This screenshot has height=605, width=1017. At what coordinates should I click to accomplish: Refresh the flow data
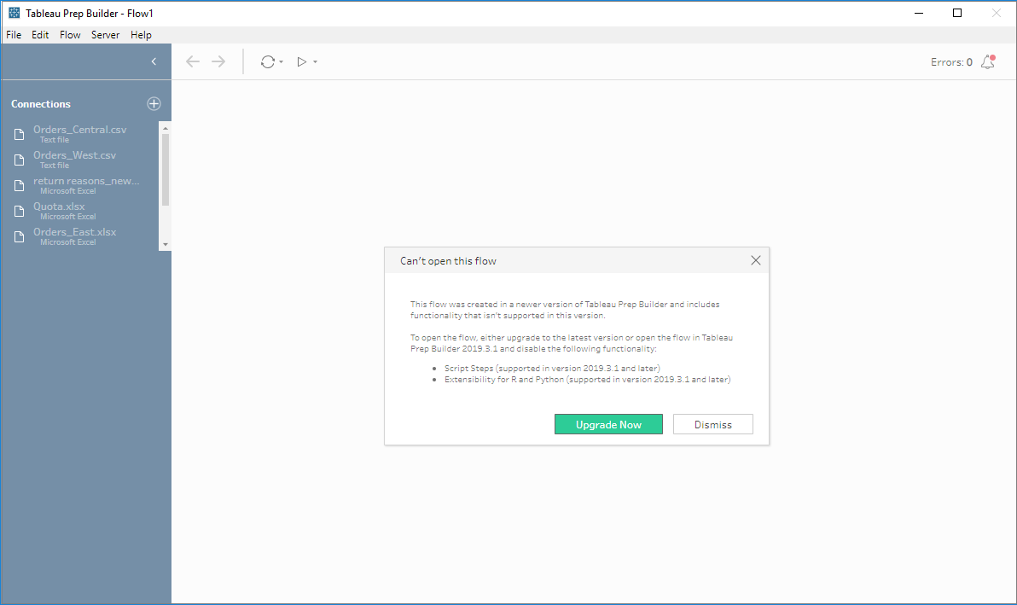point(268,61)
